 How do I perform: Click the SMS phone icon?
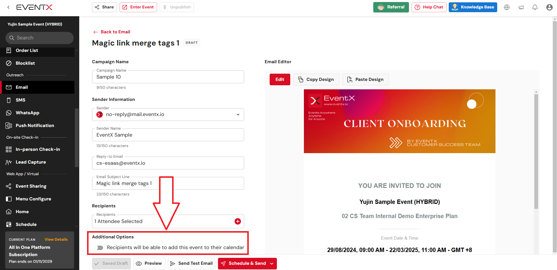pyautogui.click(x=9, y=100)
